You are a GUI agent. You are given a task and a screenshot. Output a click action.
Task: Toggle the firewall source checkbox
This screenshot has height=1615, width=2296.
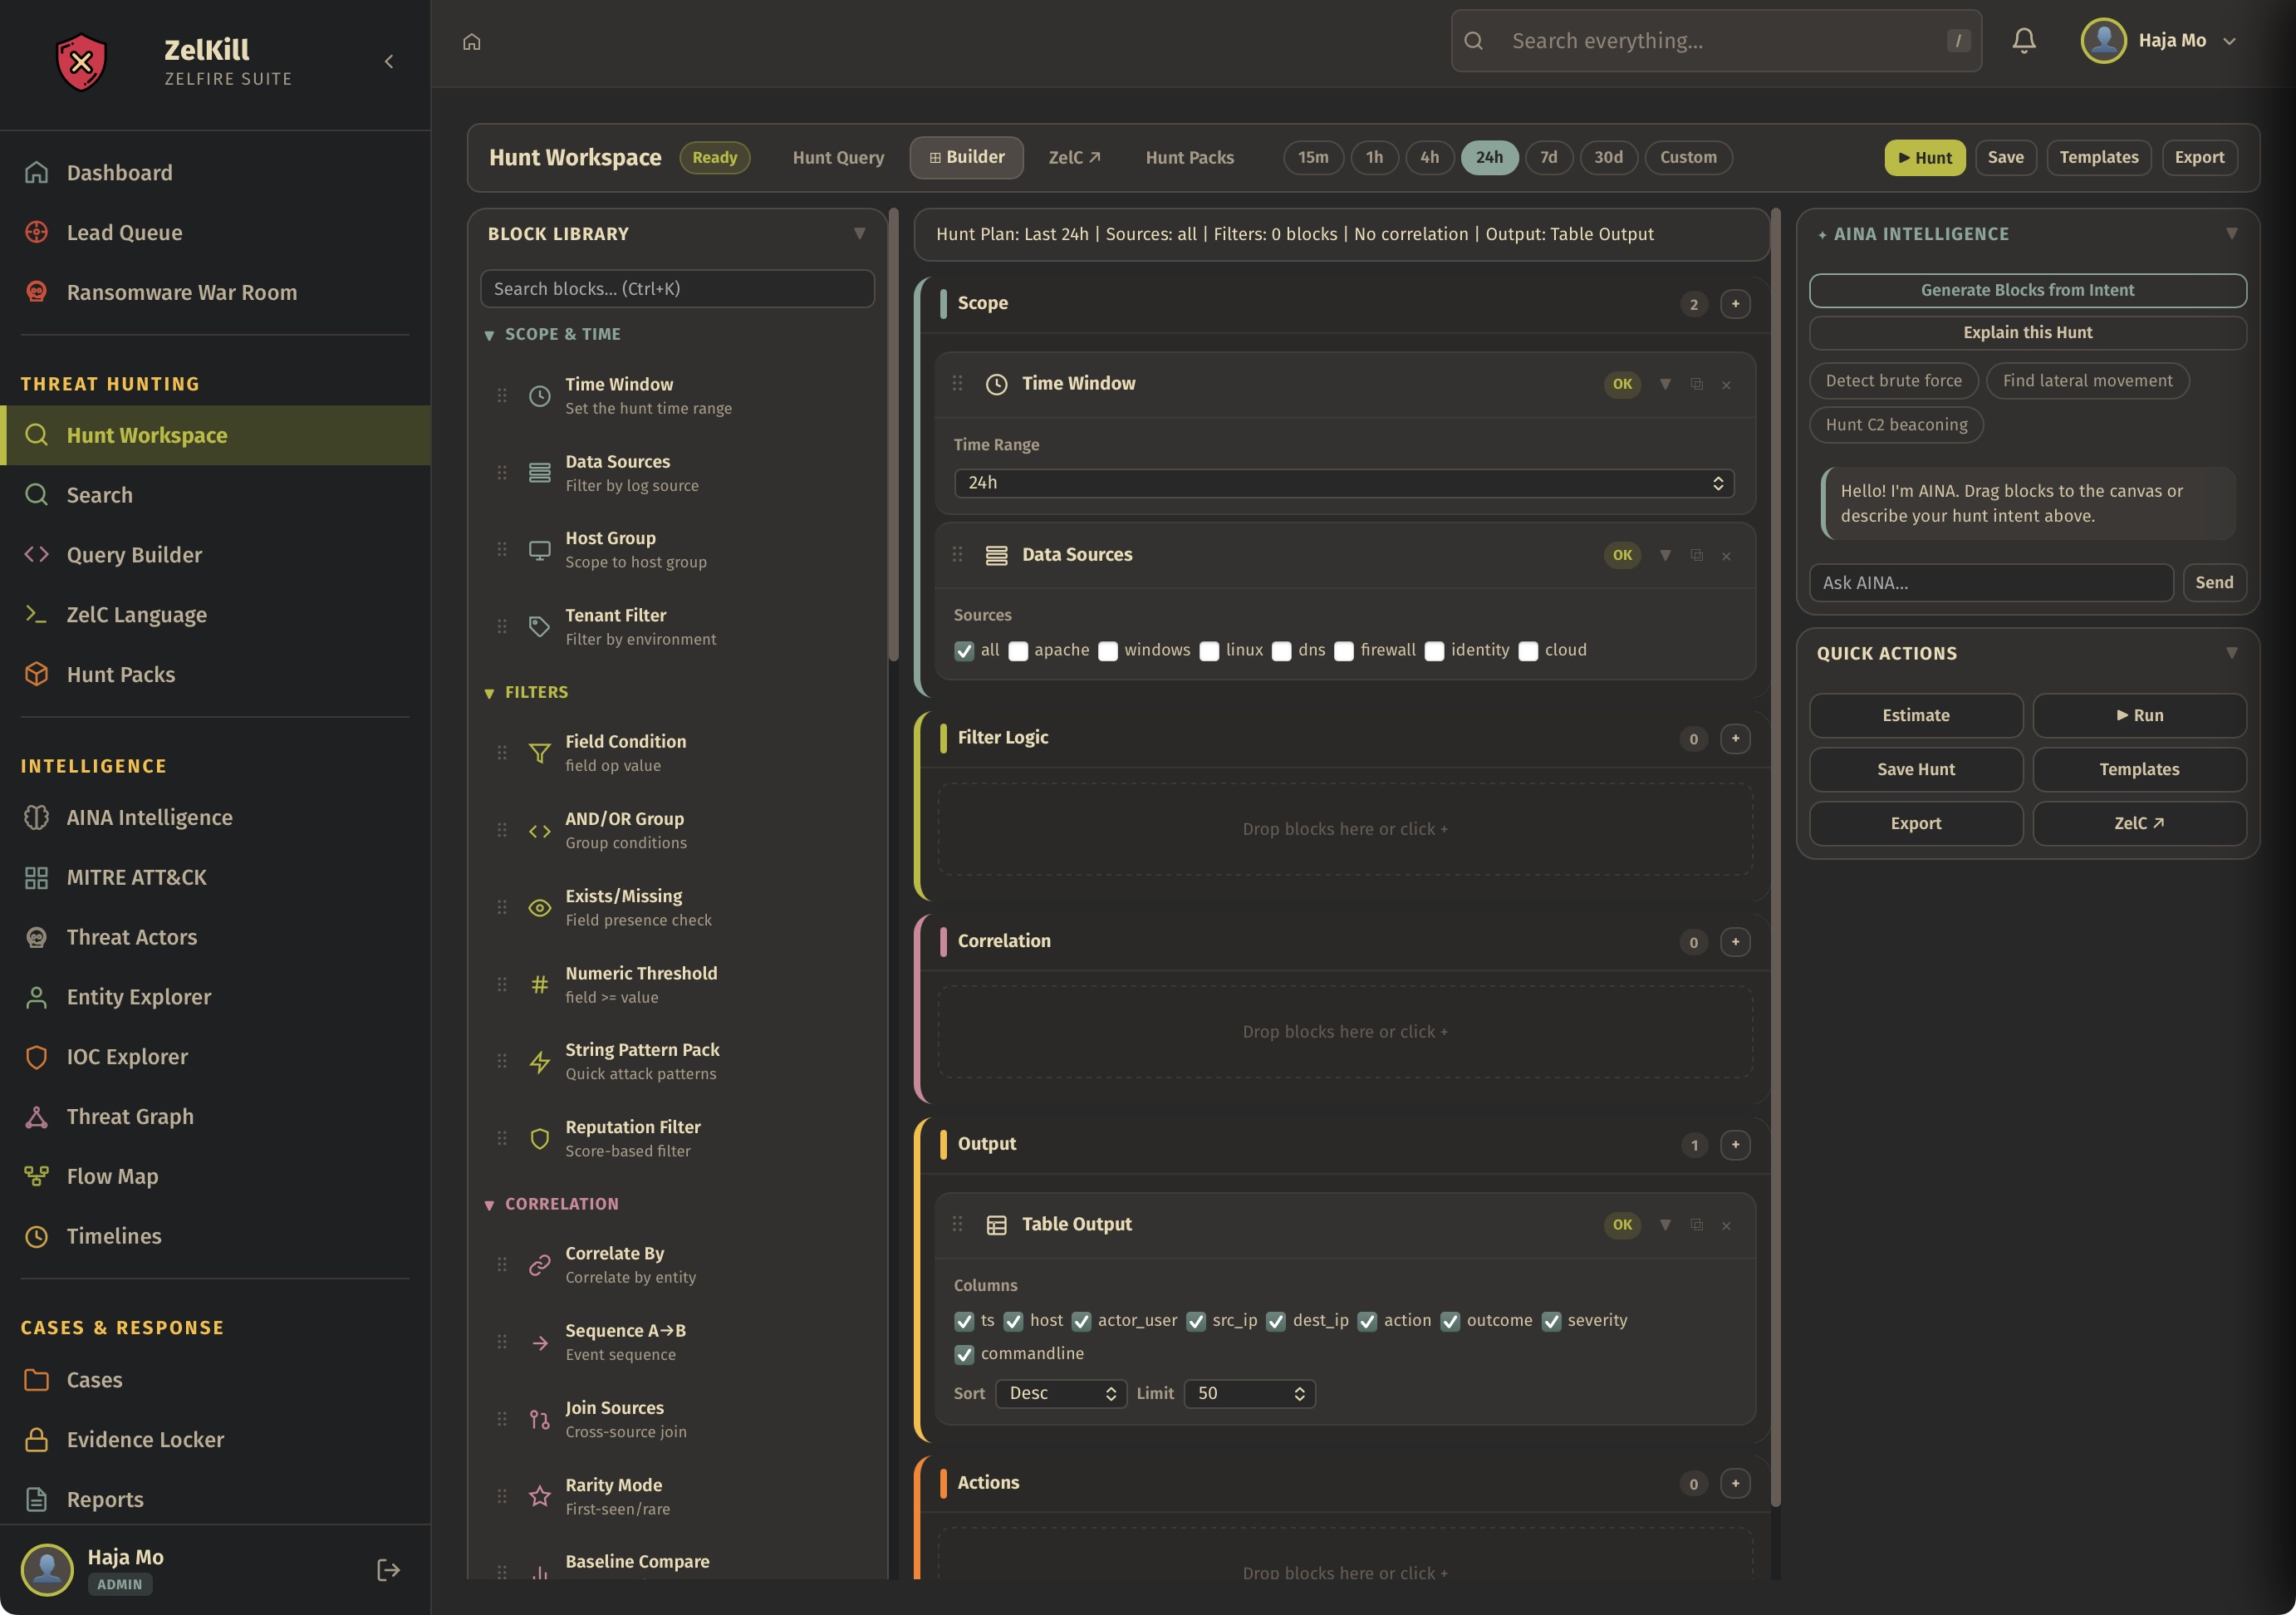click(x=1344, y=651)
